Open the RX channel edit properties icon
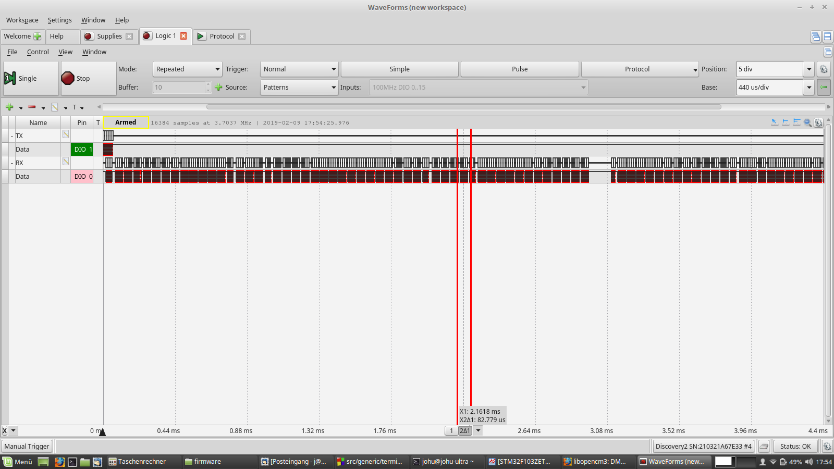 (66, 162)
